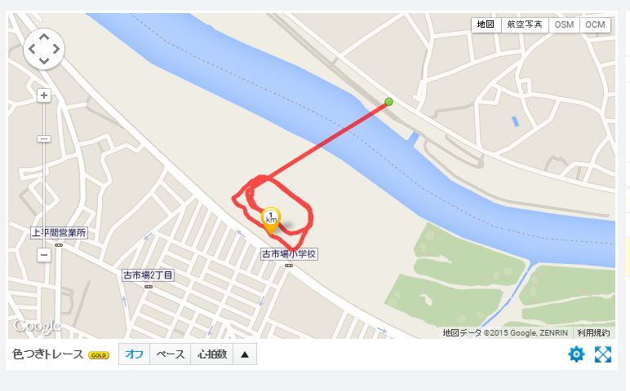
Task: Pan the map right with the arrow control
Action: [55, 49]
